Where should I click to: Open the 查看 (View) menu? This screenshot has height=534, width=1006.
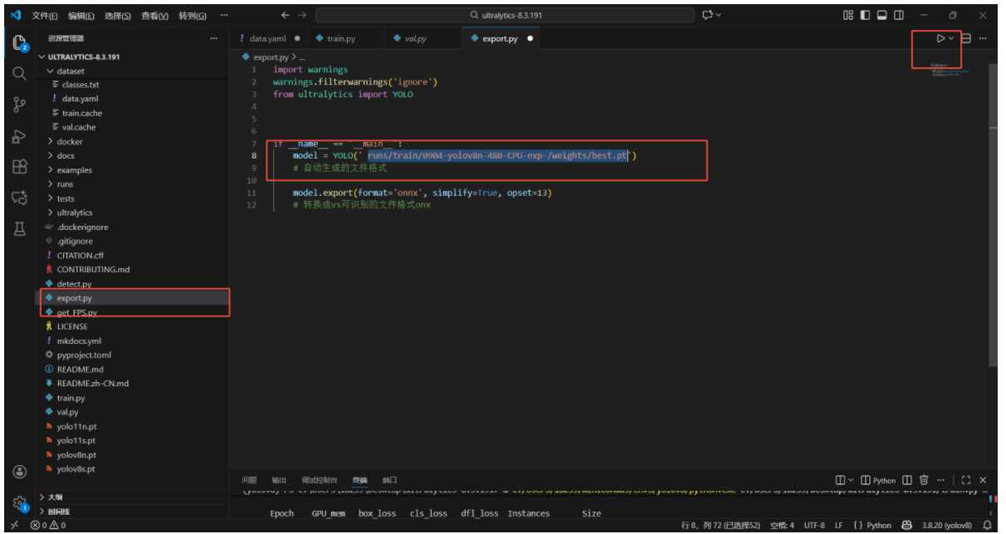(x=154, y=16)
